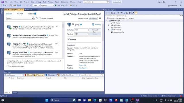The height and width of the screenshot is (103, 184).
Task: Open Package source nuget.org dropdown
Action: pyautogui.click(x=93, y=18)
